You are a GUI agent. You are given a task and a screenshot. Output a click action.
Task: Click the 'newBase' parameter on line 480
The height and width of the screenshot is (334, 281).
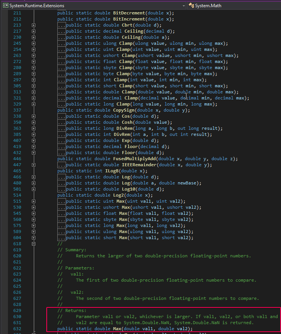(187, 183)
